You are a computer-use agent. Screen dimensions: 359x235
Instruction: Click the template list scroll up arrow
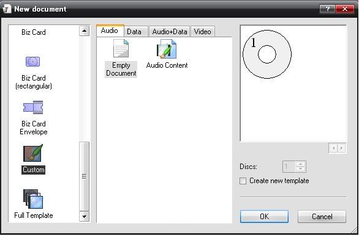click(x=85, y=31)
